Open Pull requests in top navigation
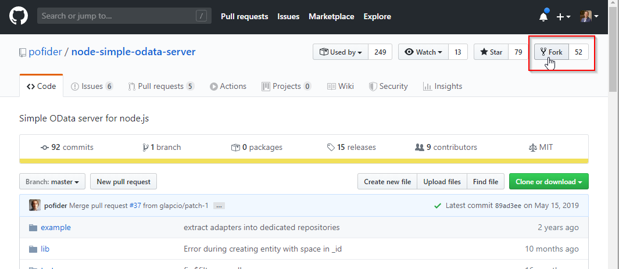Screen dimensions: 619x269 coord(244,17)
